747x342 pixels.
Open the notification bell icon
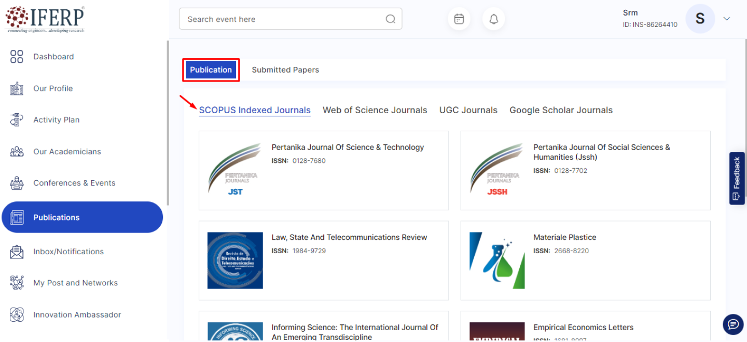tap(493, 19)
